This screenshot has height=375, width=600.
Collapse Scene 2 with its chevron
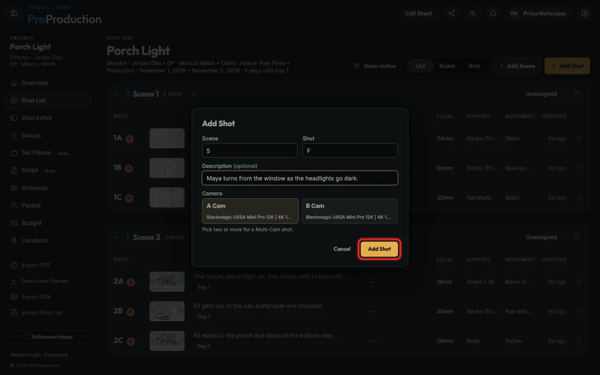(117, 237)
